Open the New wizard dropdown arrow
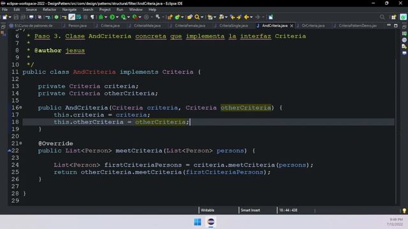 (10, 17)
